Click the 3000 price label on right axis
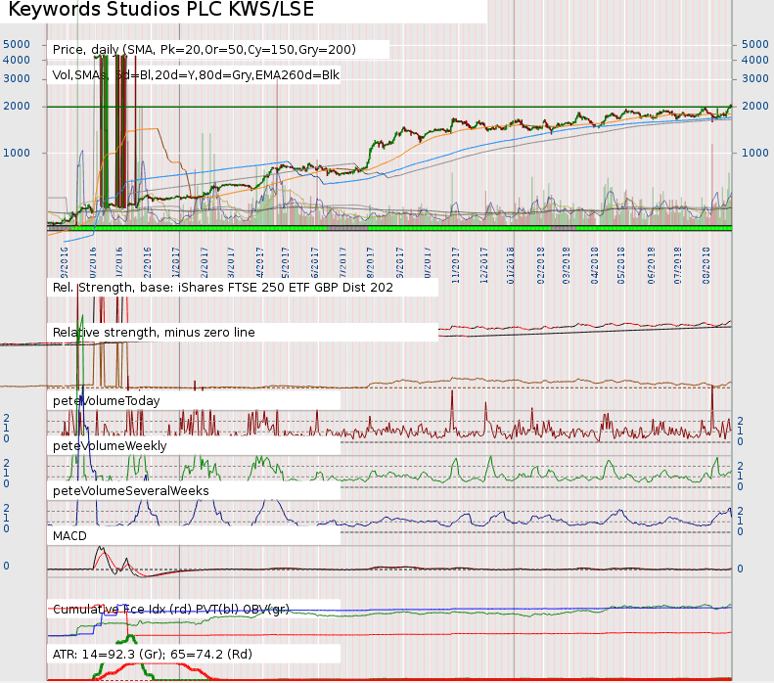The image size is (774, 683). pos(754,78)
